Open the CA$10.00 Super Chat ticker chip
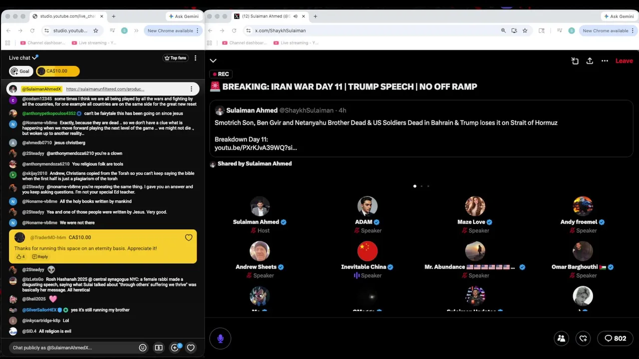 57,71
